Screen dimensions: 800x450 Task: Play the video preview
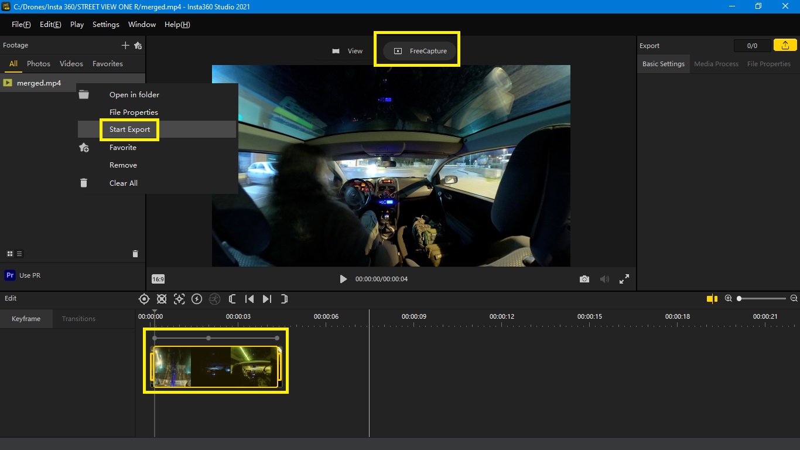(x=343, y=279)
